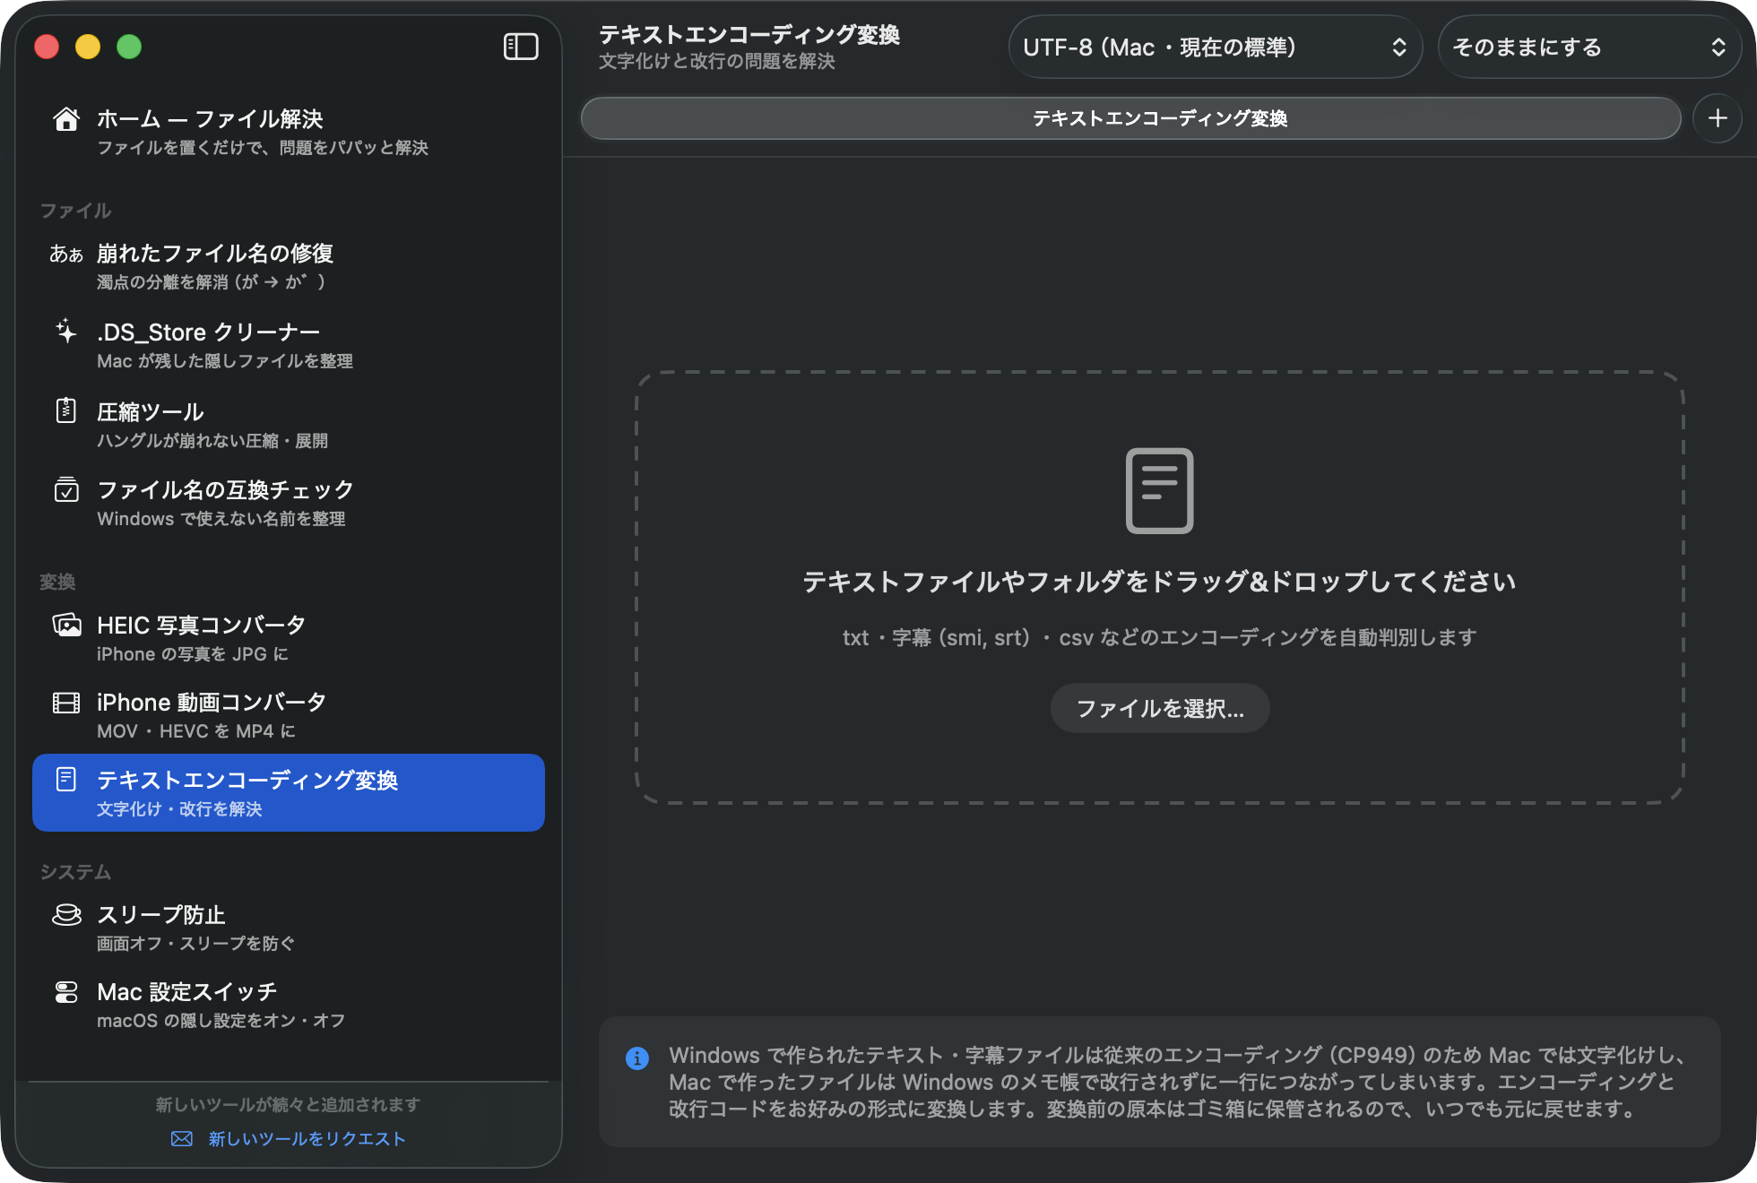This screenshot has height=1183, width=1757.
Task: Click the 新しいツールが続々と追加されます text
Action: click(288, 1105)
